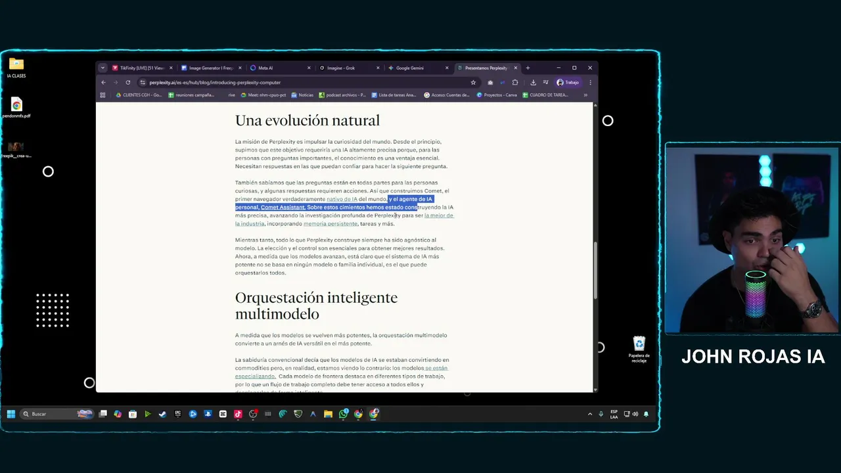Click the browser Back arrow

103,83
